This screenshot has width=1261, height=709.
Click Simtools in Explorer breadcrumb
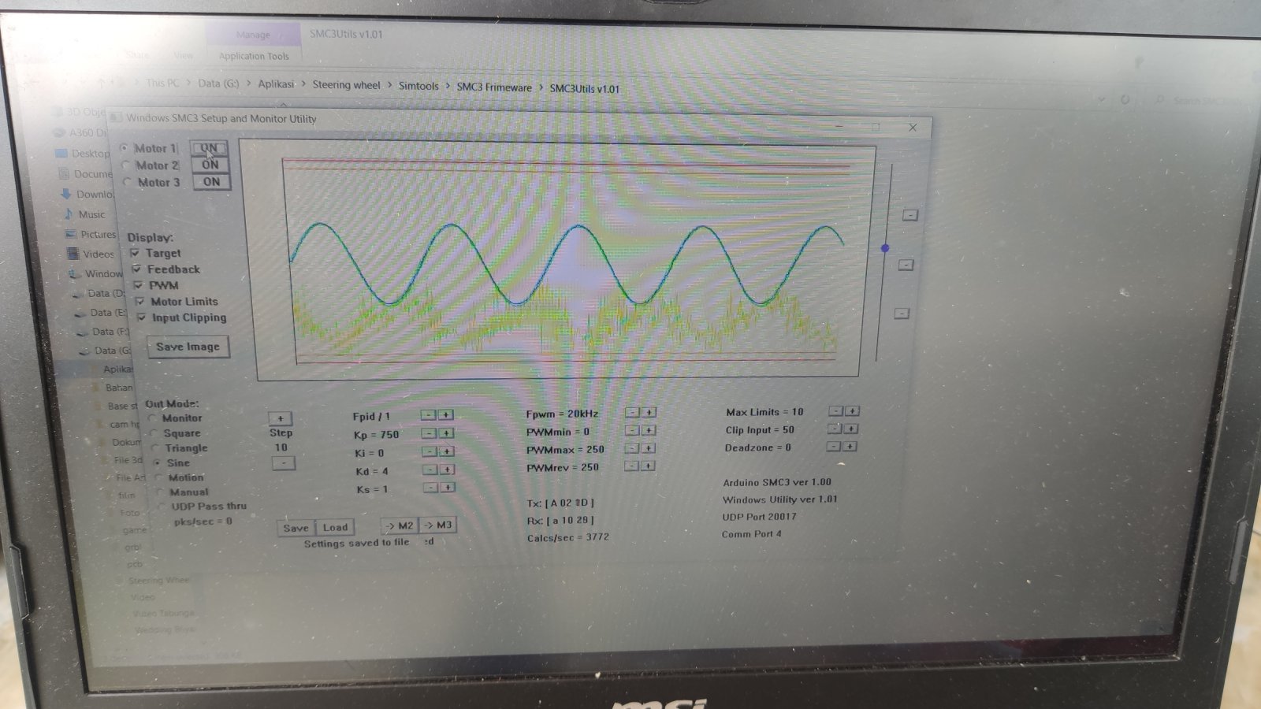(x=418, y=86)
